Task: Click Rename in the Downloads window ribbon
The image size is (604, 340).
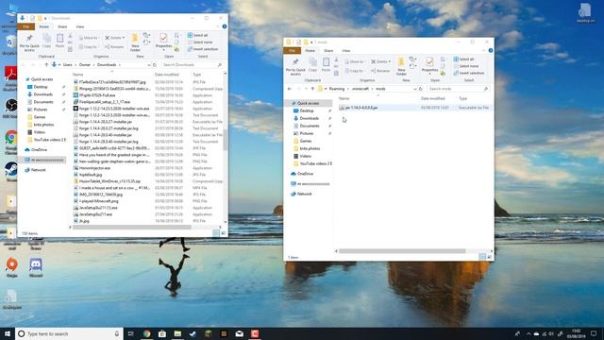Action: [x=115, y=47]
